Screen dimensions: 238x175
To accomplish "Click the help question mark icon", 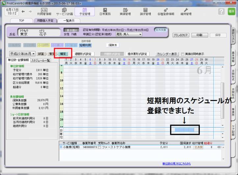I will tap(222, 12).
